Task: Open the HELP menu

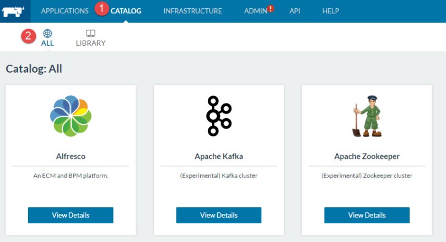Action: coord(330,11)
